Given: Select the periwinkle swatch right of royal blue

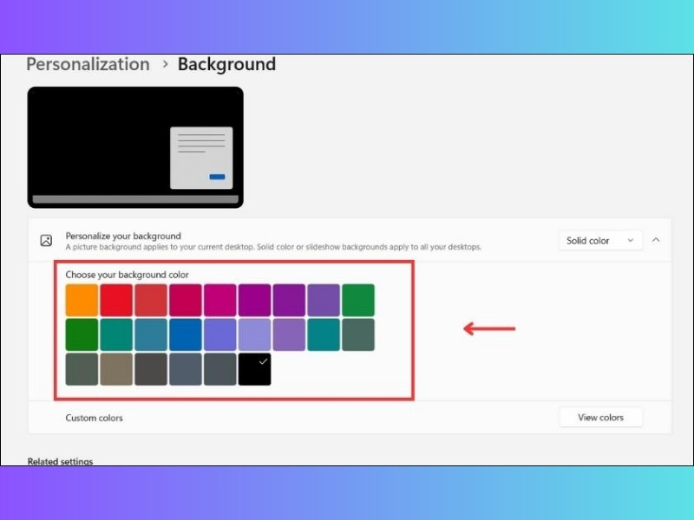Looking at the screenshot, I should click(220, 335).
